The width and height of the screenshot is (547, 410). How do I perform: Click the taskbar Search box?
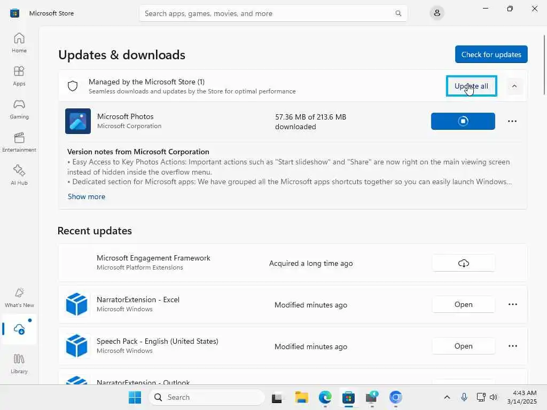[x=207, y=397]
